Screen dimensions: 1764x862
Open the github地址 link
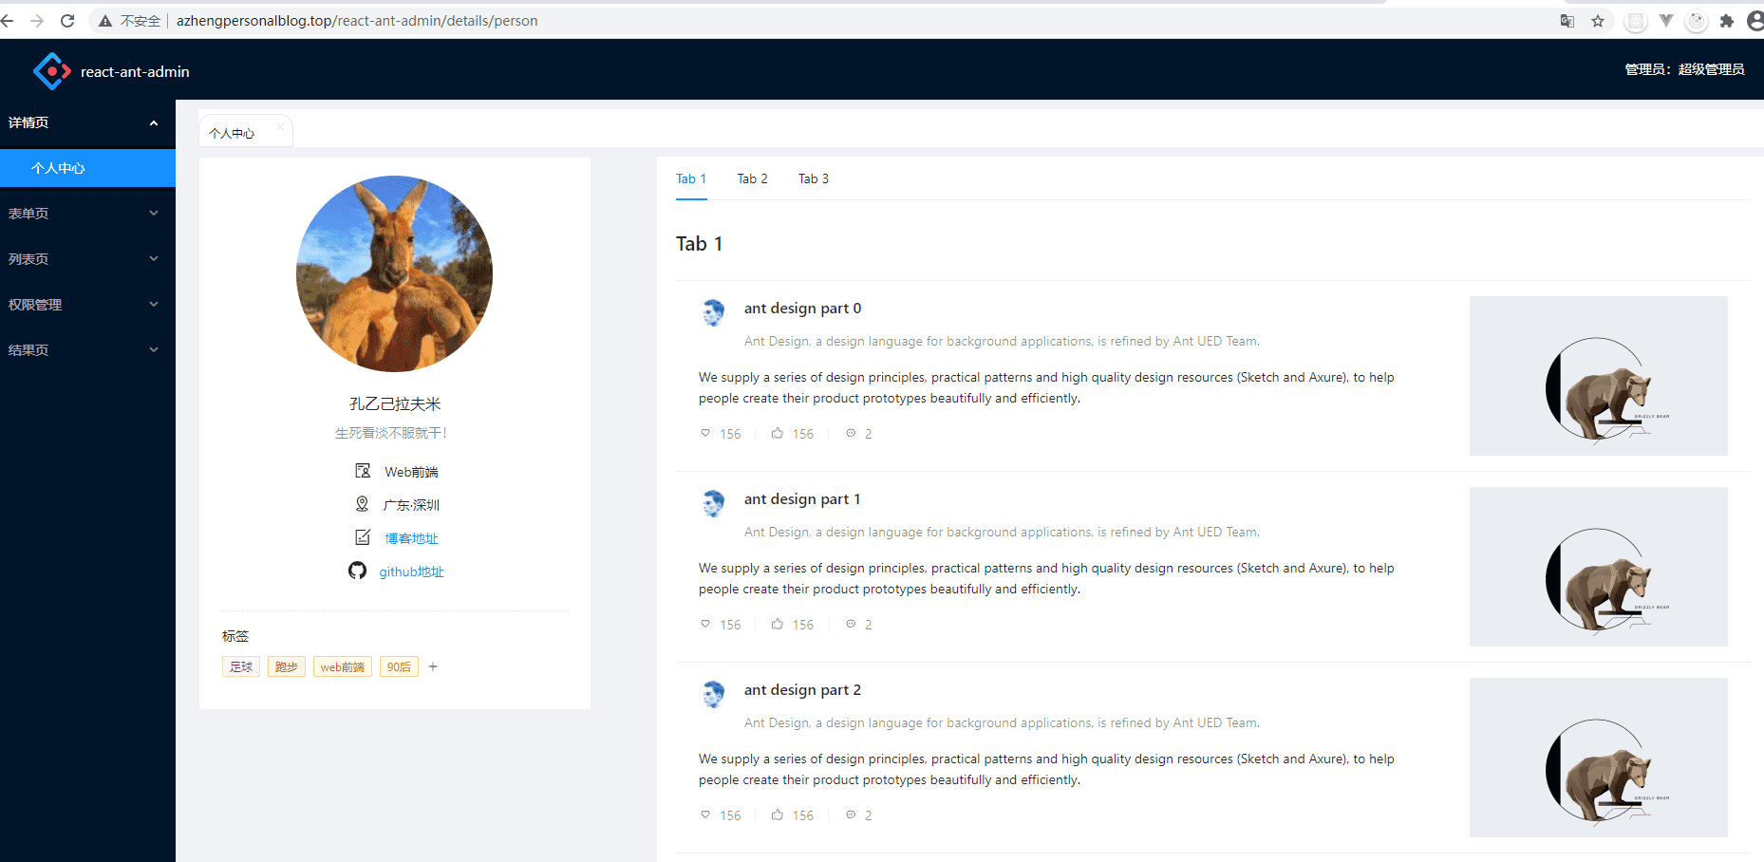412,572
